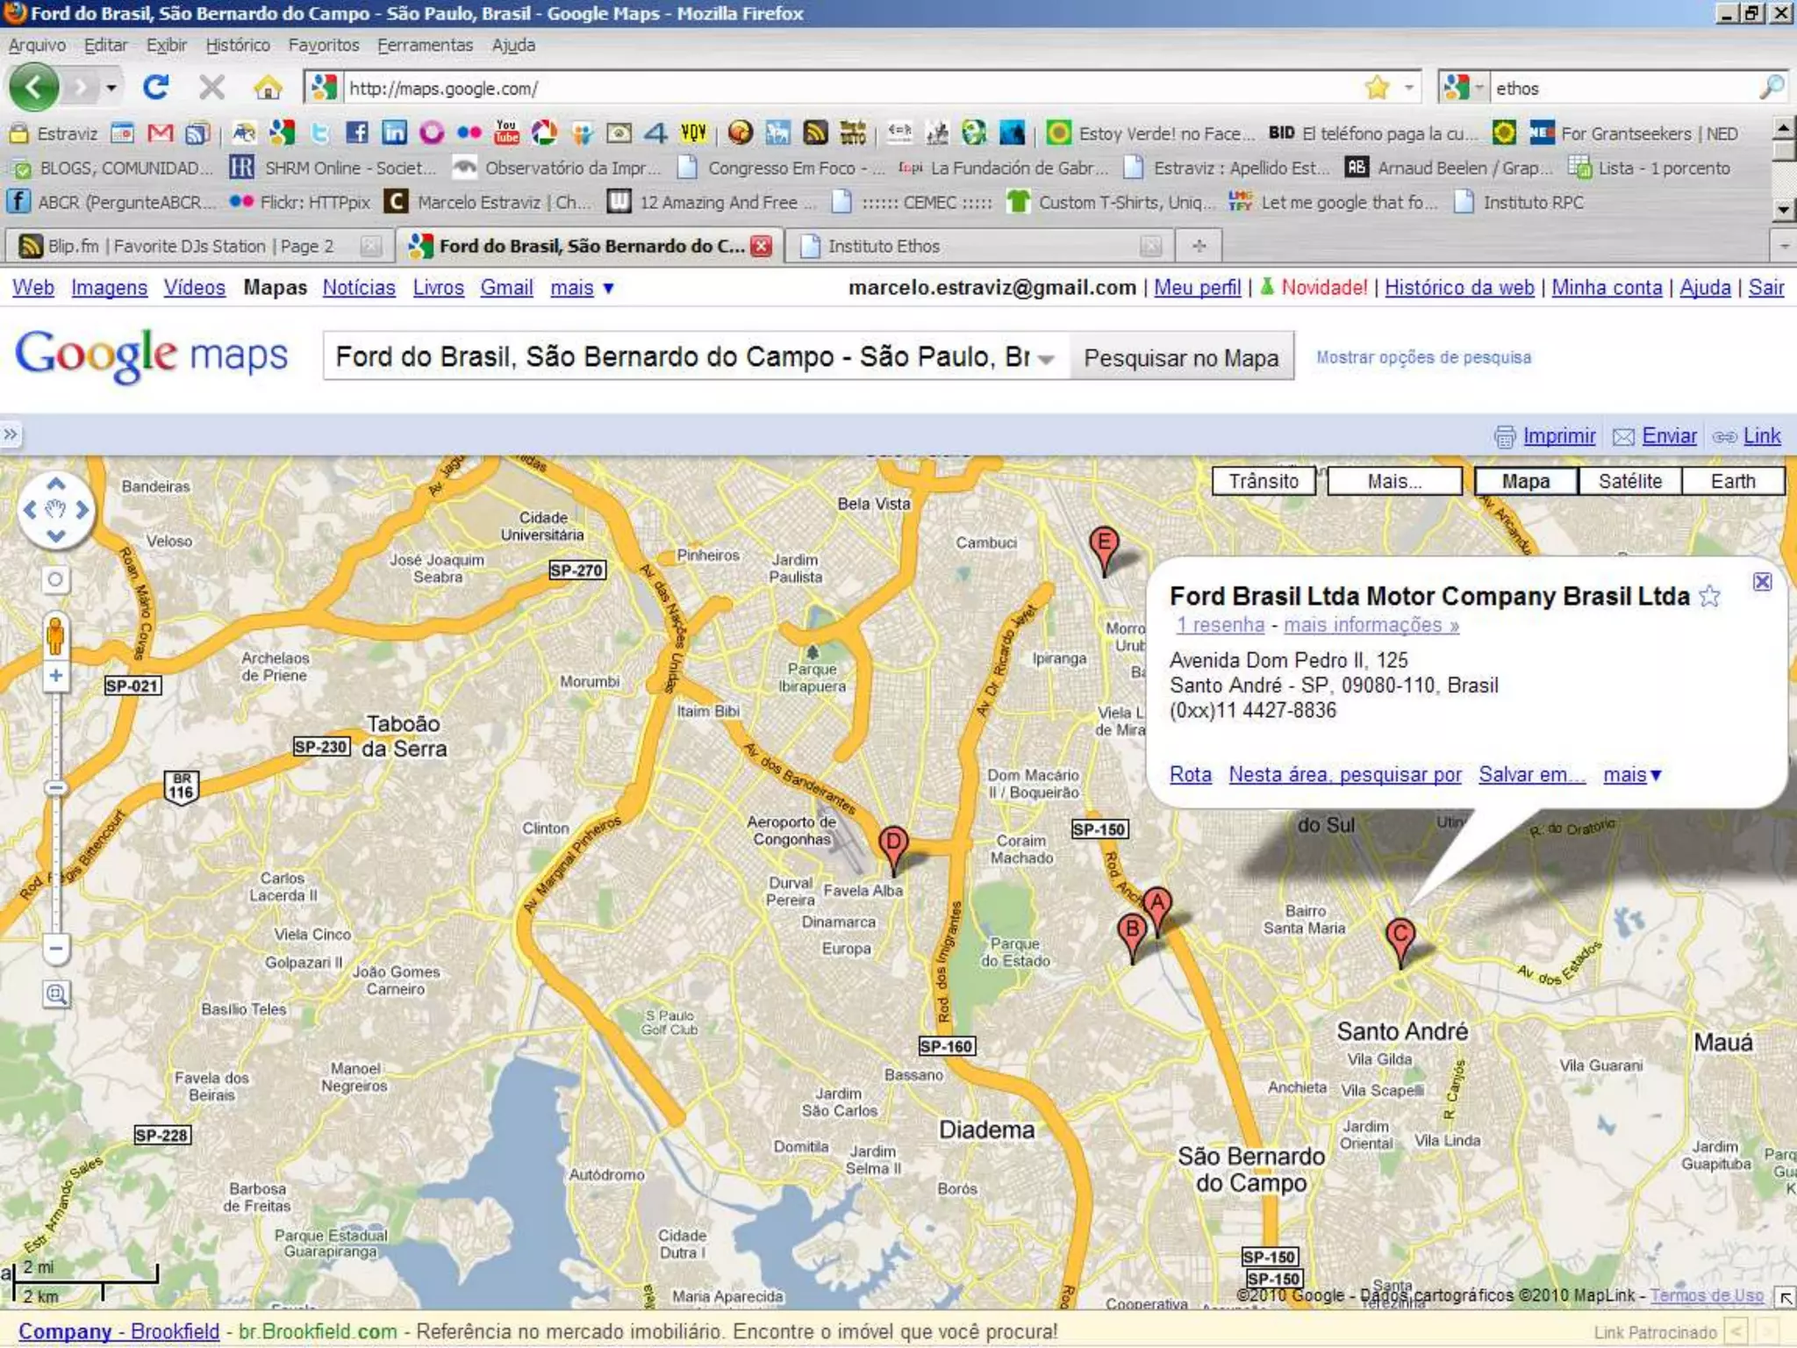This screenshot has width=1797, height=1348.
Task: Close the Ford Brasil info balloon
Action: (1762, 582)
